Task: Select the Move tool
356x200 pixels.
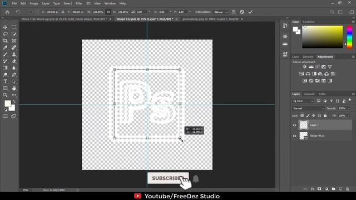Action: [x=5, y=27]
